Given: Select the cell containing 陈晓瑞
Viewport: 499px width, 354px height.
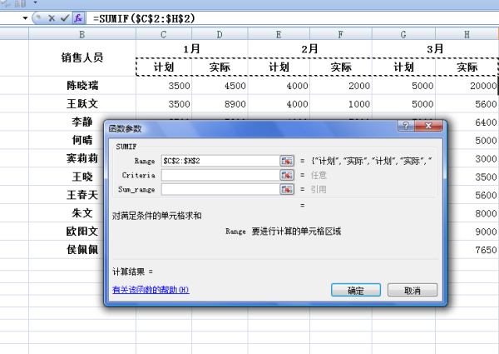Looking at the screenshot, I should (82, 85).
